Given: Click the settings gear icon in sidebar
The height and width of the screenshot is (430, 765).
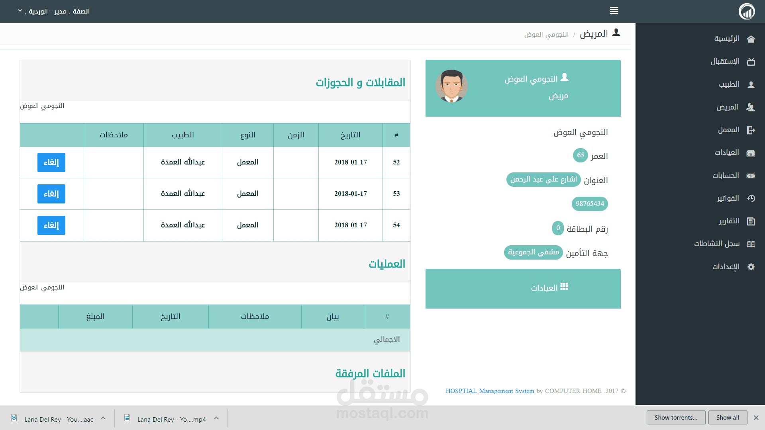Looking at the screenshot, I should 751,267.
